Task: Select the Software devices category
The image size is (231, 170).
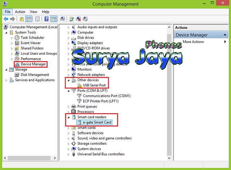Action: (x=90, y=133)
